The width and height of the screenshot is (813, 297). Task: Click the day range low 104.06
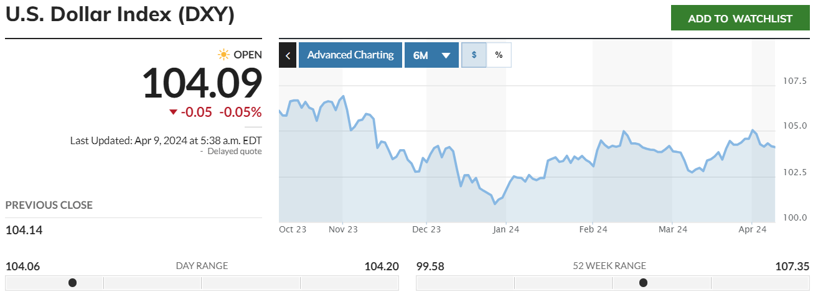[22, 267]
